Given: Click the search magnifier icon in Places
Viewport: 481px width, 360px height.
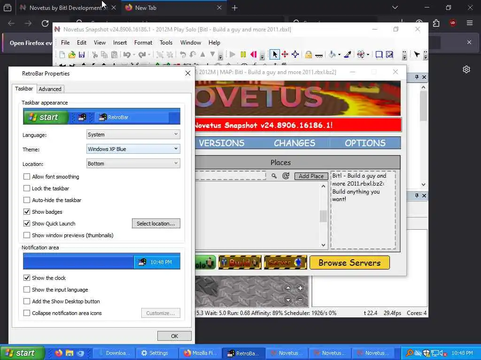Looking at the screenshot, I should click(x=274, y=176).
